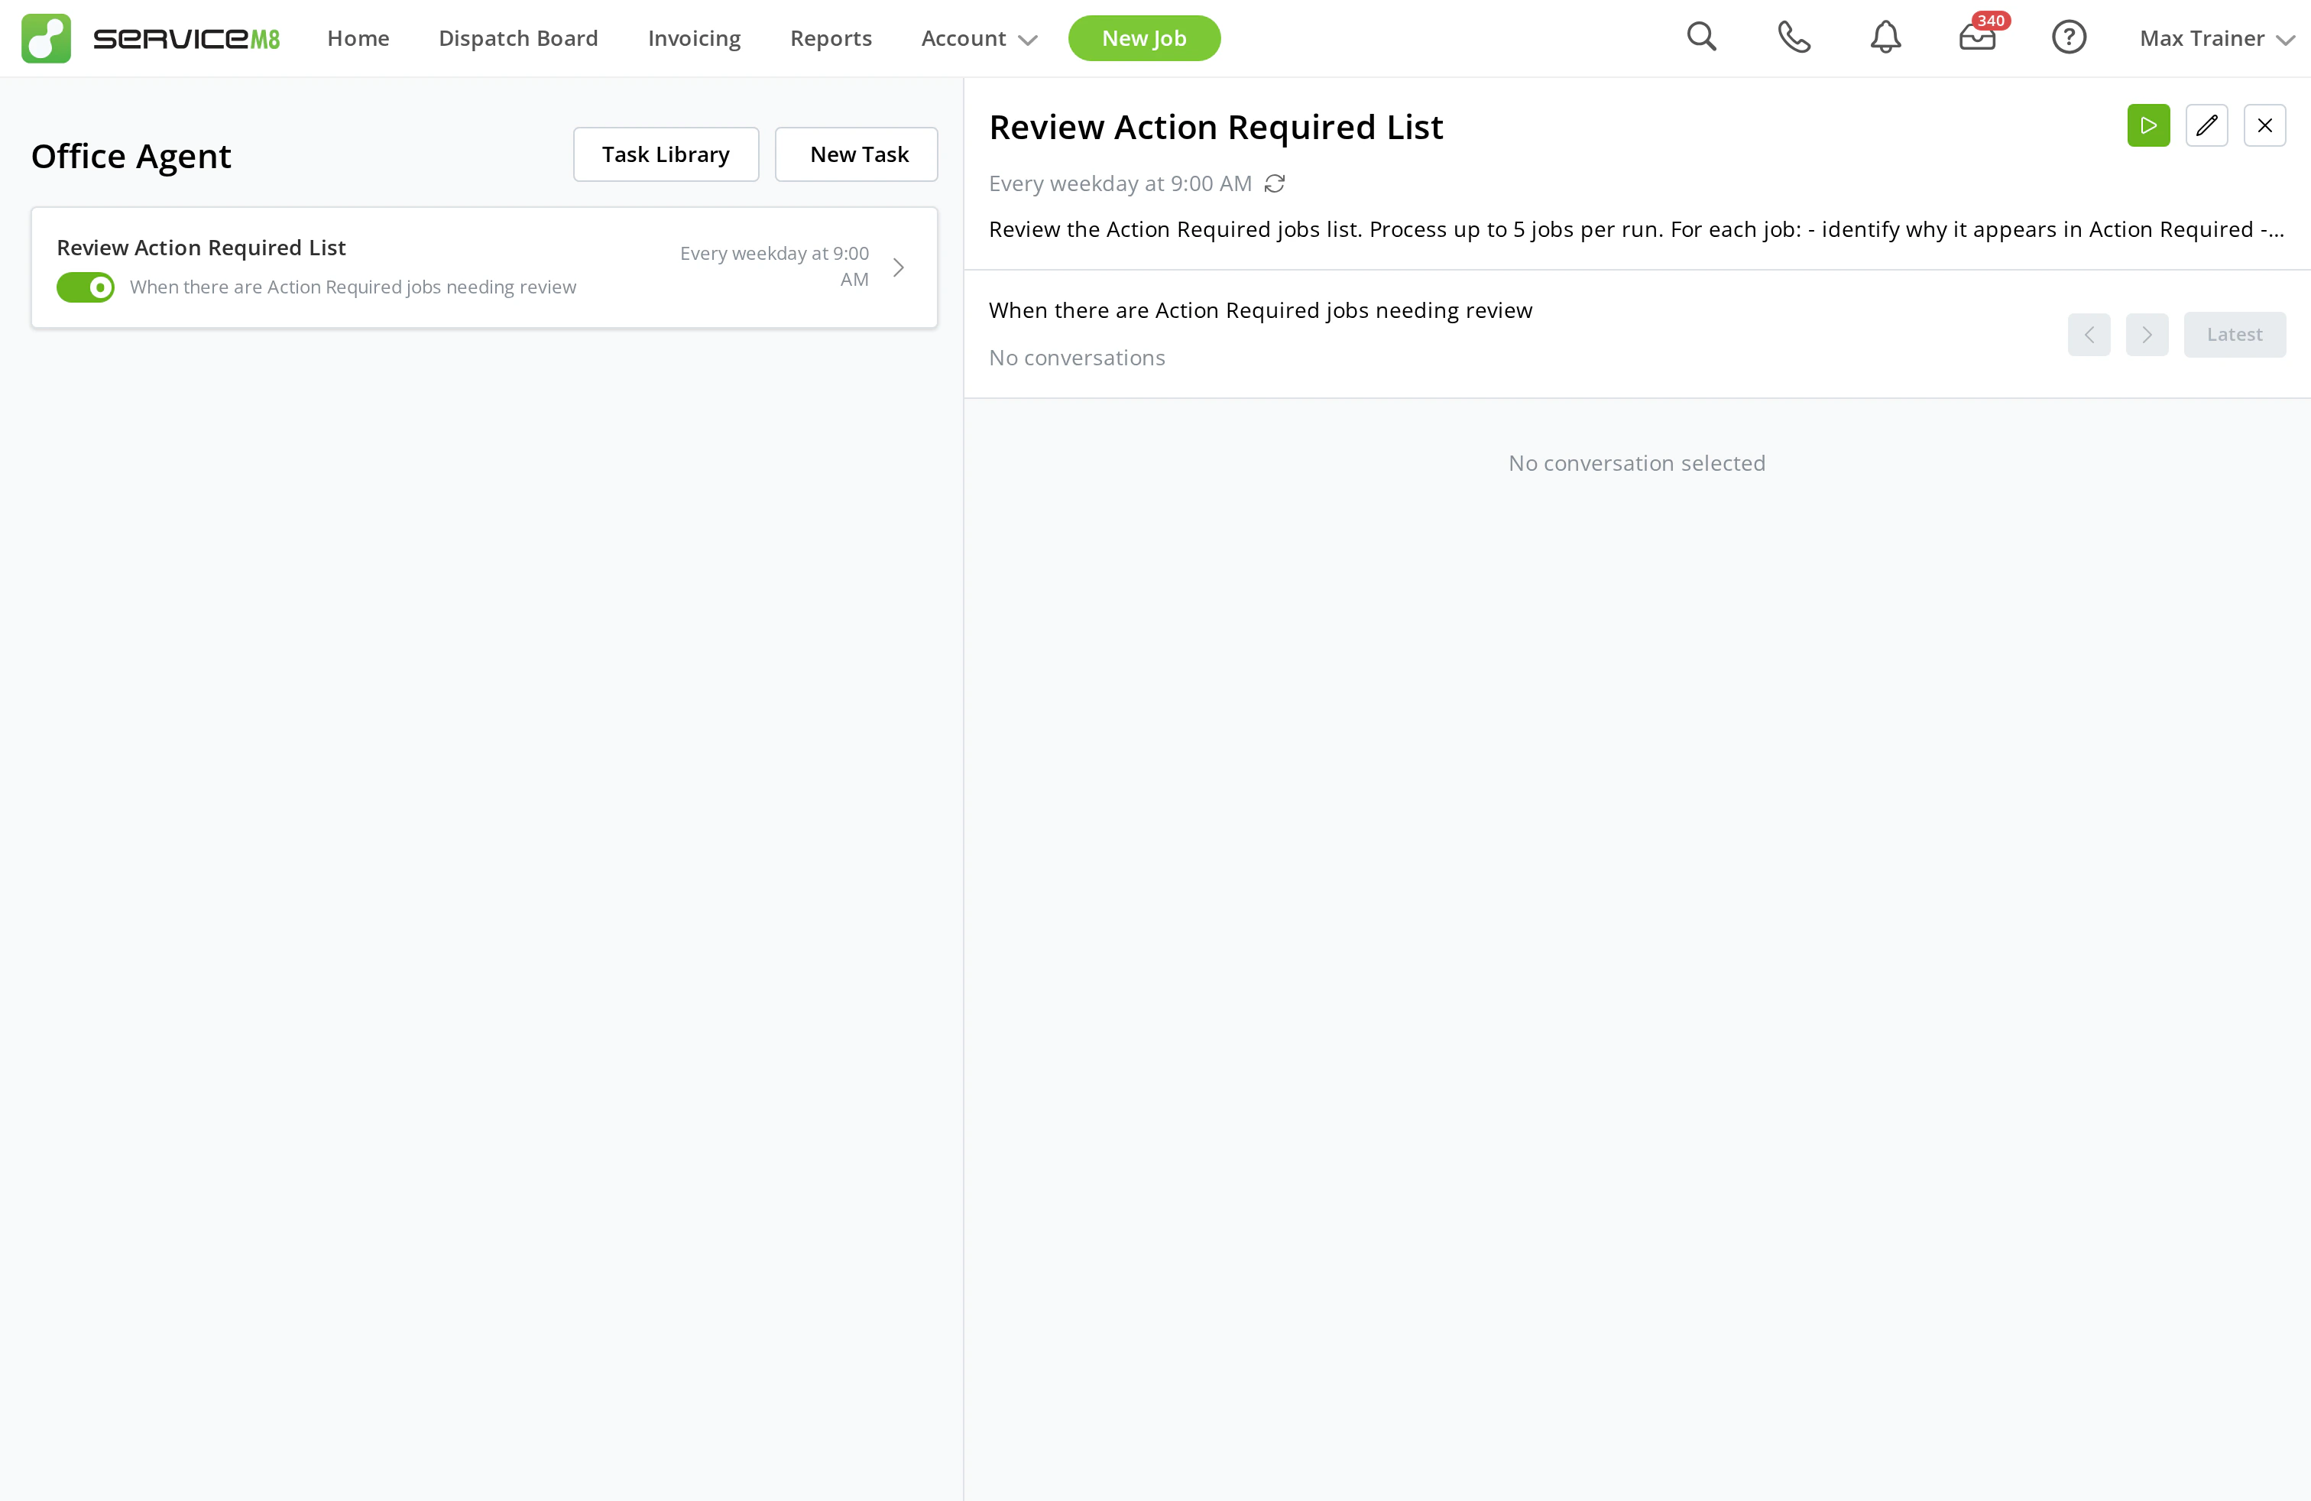Edit the task using the pencil icon
The image size is (2311, 1501).
pos(2207,125)
